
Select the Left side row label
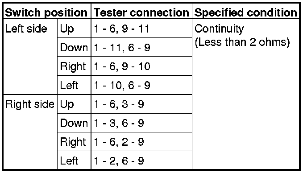coord(26,29)
